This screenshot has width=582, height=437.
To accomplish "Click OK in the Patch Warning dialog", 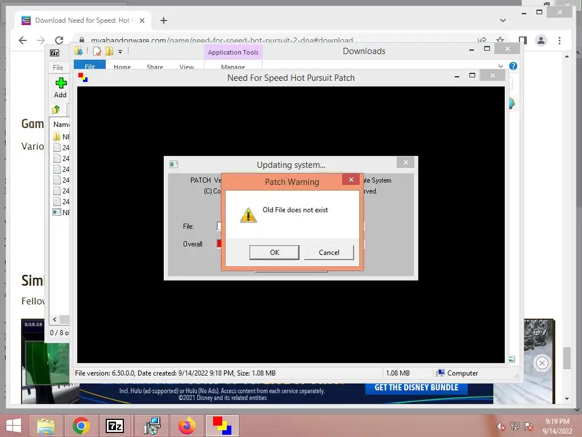I will (x=275, y=252).
